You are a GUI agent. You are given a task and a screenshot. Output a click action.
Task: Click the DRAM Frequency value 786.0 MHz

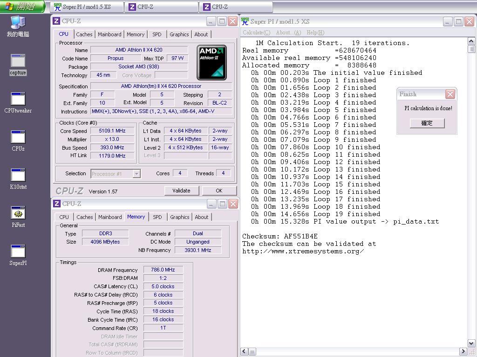163,270
